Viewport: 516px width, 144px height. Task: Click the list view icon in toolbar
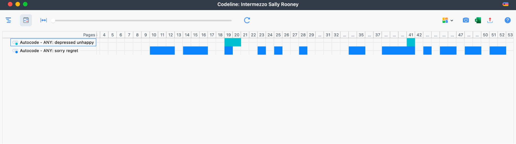click(9, 20)
